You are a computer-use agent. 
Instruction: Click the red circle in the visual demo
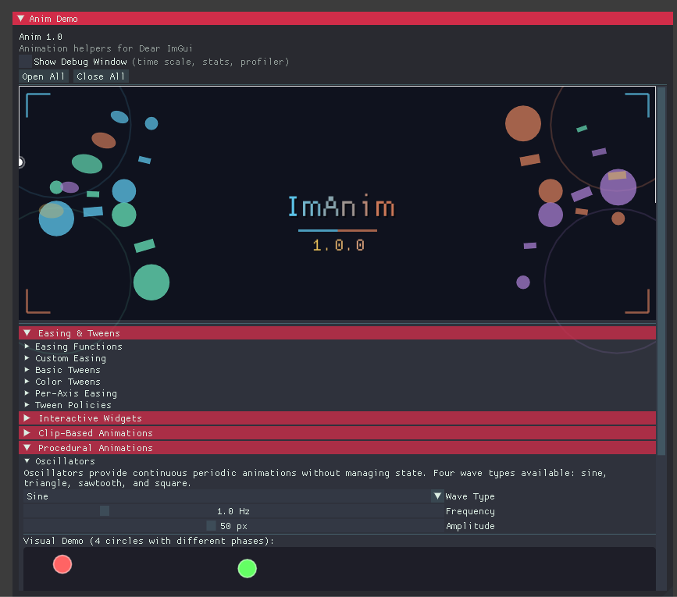[62, 564]
